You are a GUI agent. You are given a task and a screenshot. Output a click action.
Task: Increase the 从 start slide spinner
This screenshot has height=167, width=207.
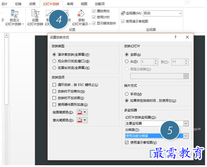click(x=156, y=60)
